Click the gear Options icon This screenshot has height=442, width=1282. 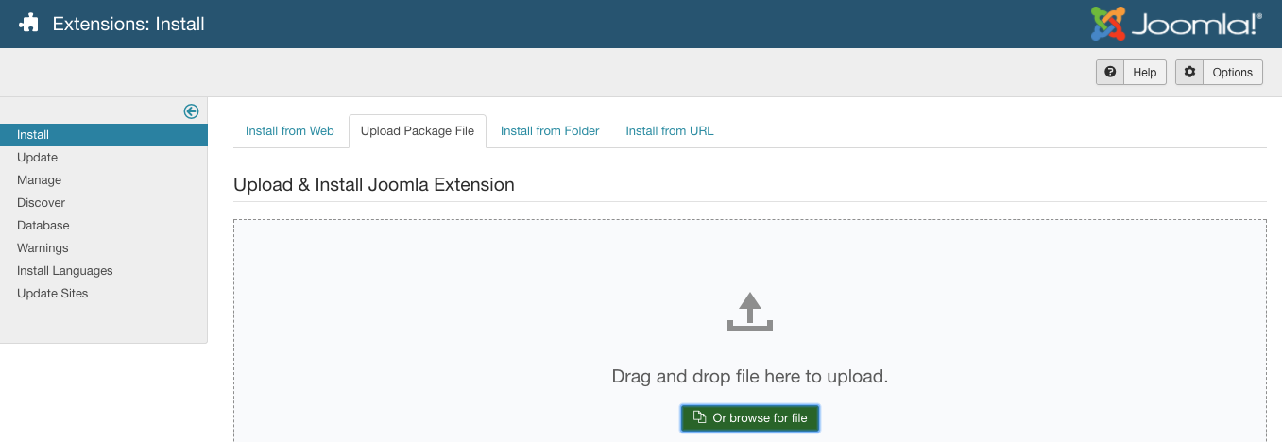[x=1189, y=72]
